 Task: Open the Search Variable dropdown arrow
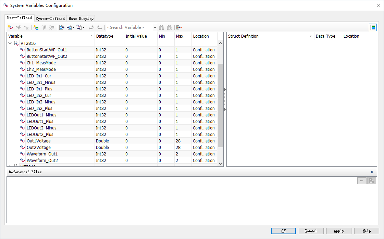click(x=155, y=27)
